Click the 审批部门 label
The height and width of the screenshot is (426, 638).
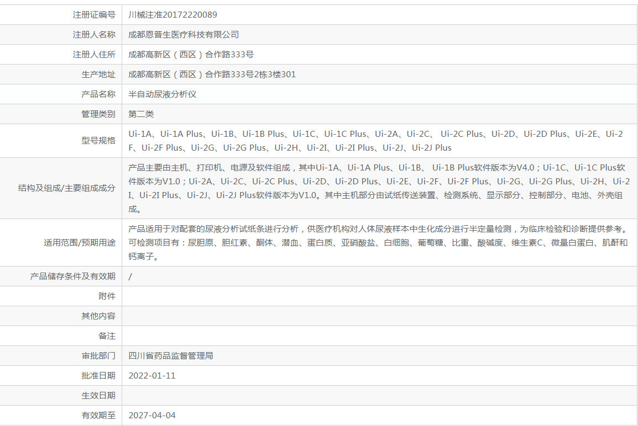click(98, 356)
